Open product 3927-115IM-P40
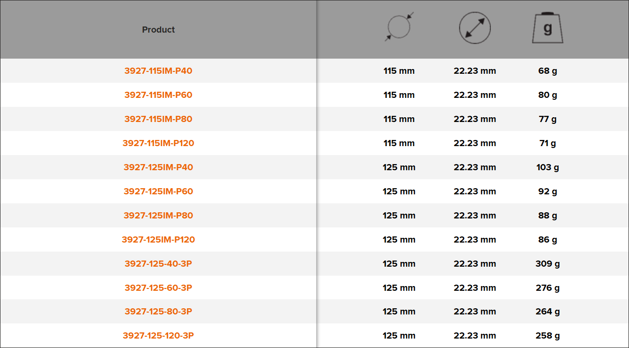This screenshot has width=629, height=348. pyautogui.click(x=159, y=71)
